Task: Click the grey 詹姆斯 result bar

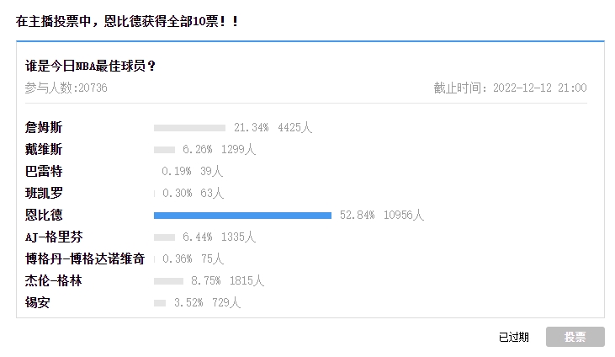Action: 189,128
